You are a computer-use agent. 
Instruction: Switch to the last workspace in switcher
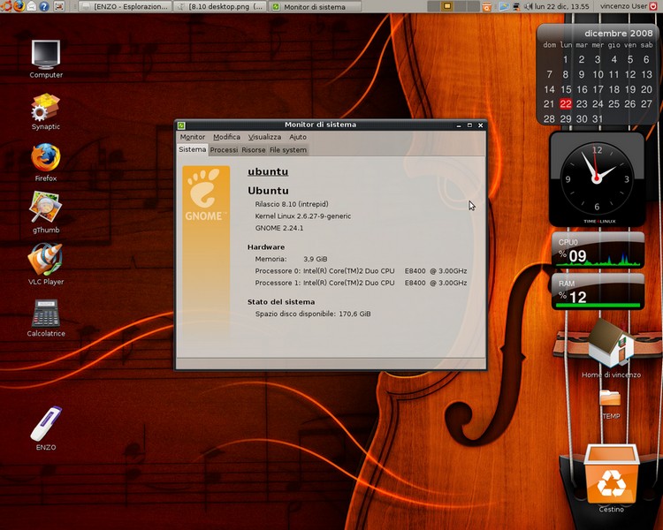(473, 6)
